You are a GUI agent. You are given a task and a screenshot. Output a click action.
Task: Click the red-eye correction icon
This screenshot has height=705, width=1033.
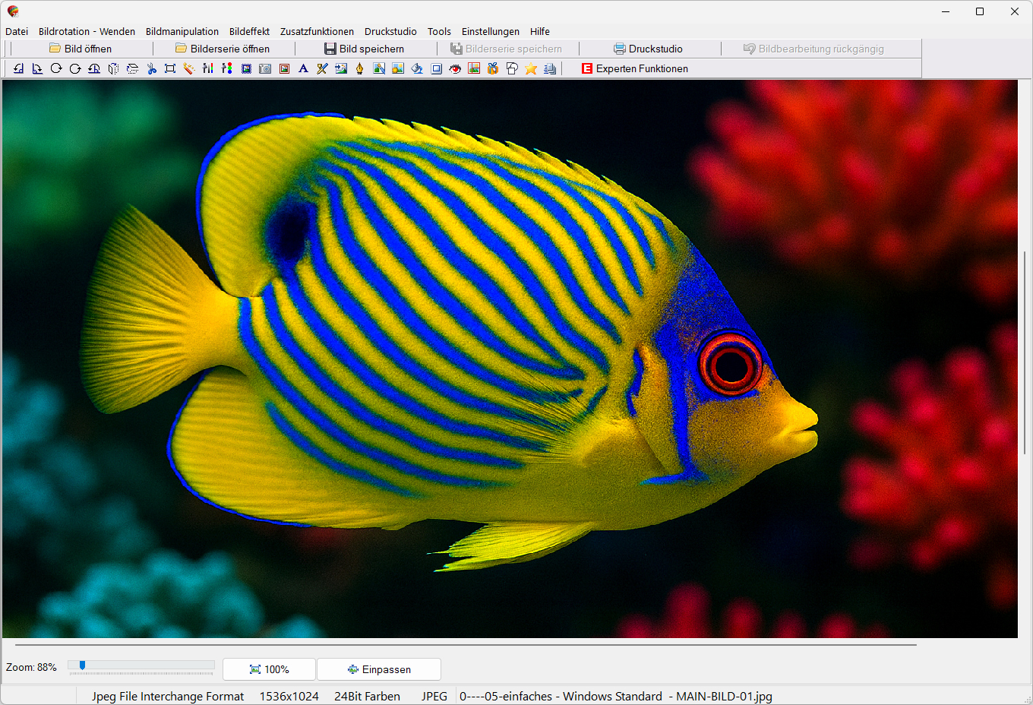pyautogui.click(x=455, y=68)
